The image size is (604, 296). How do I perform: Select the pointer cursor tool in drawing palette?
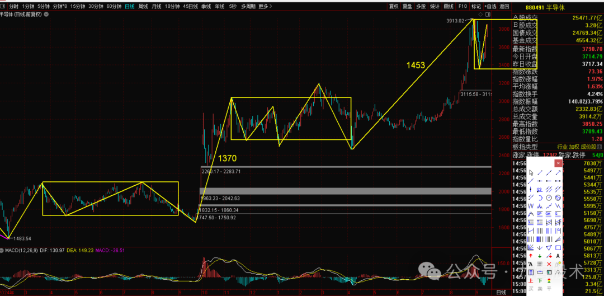531,173
